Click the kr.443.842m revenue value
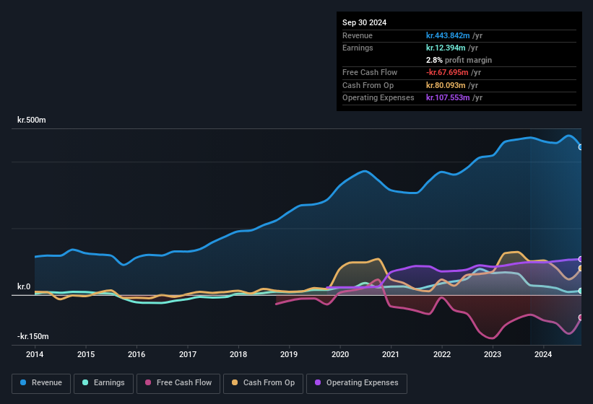Image resolution: width=593 pixels, height=404 pixels. [x=448, y=35]
